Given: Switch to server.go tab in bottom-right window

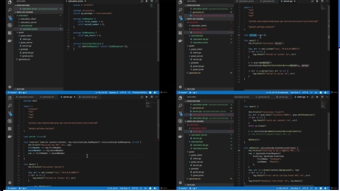Looking at the screenshot, I should 283,97.
